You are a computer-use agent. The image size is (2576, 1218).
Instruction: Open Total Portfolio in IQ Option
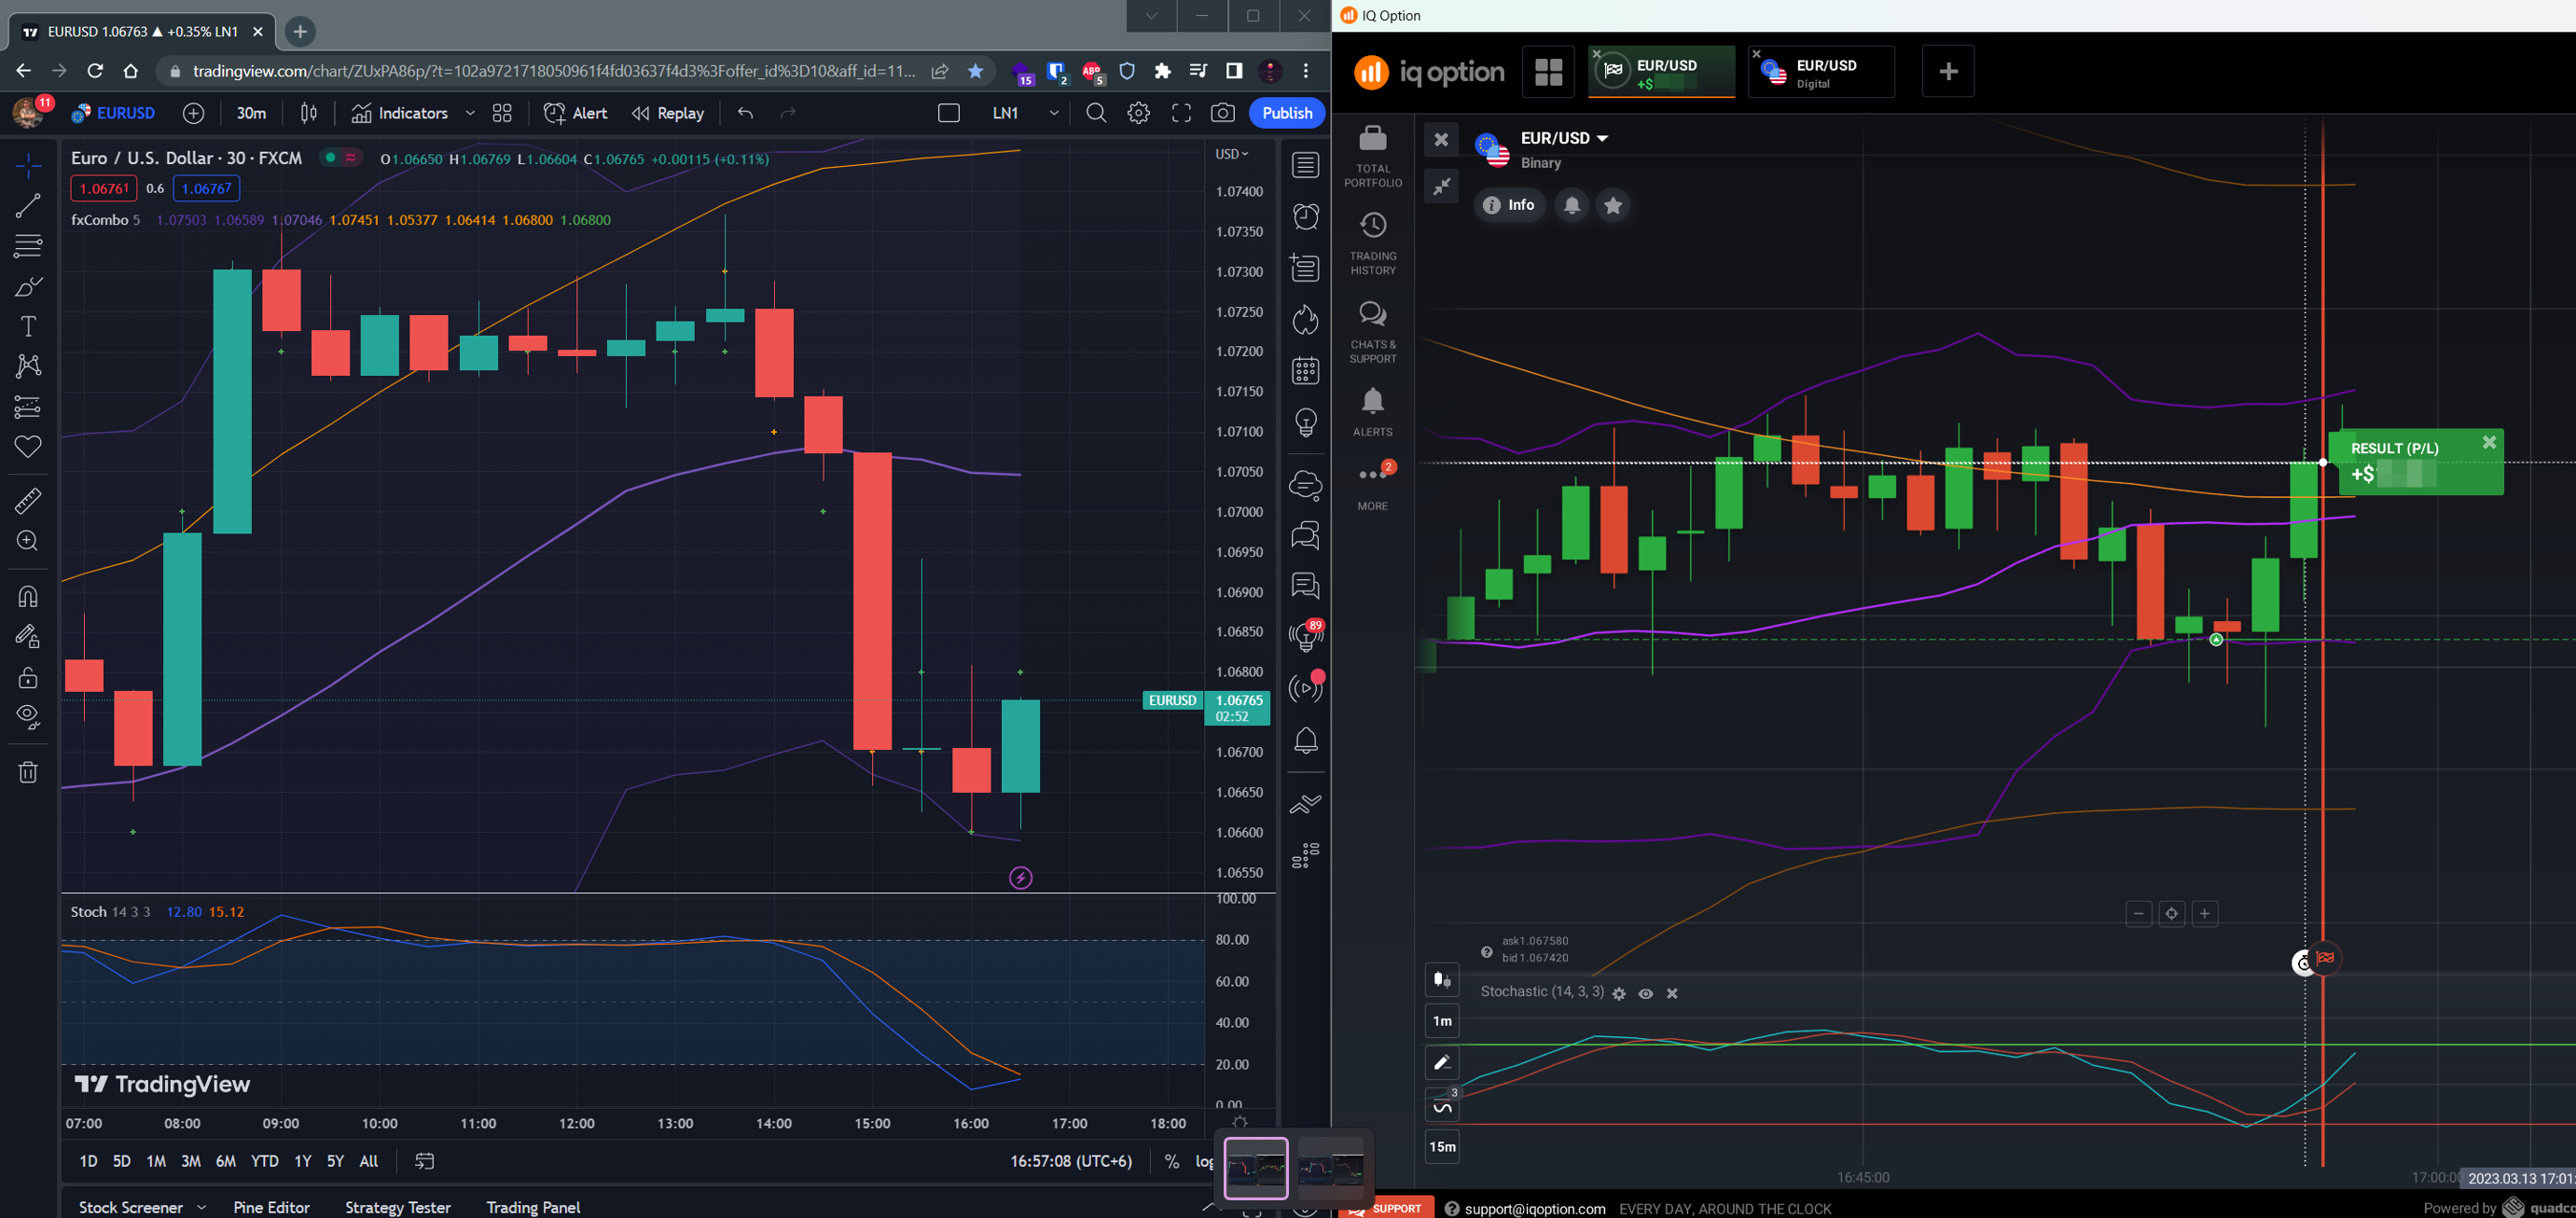tap(1372, 157)
